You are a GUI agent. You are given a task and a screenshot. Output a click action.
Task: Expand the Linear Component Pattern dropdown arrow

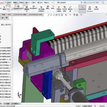pyautogui.click(x=18, y=12)
